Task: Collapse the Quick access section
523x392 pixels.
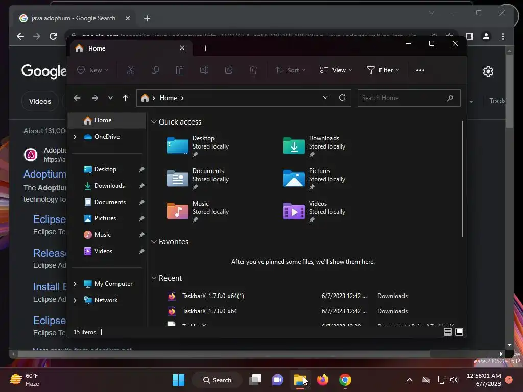Action: pyautogui.click(x=154, y=122)
